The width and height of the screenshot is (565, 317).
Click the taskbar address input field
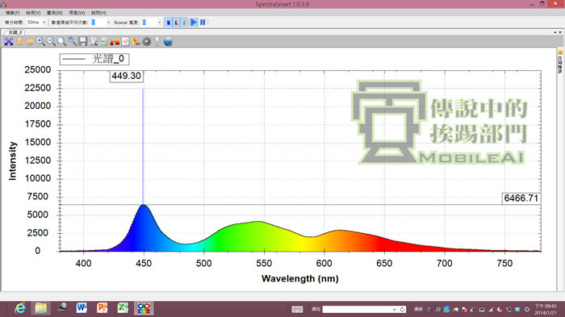point(360,309)
